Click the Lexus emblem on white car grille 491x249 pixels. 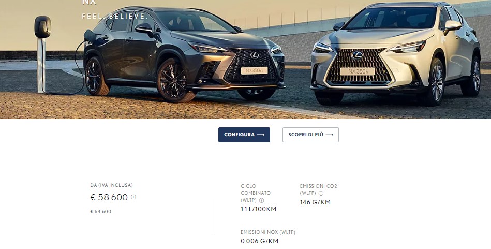[356, 55]
